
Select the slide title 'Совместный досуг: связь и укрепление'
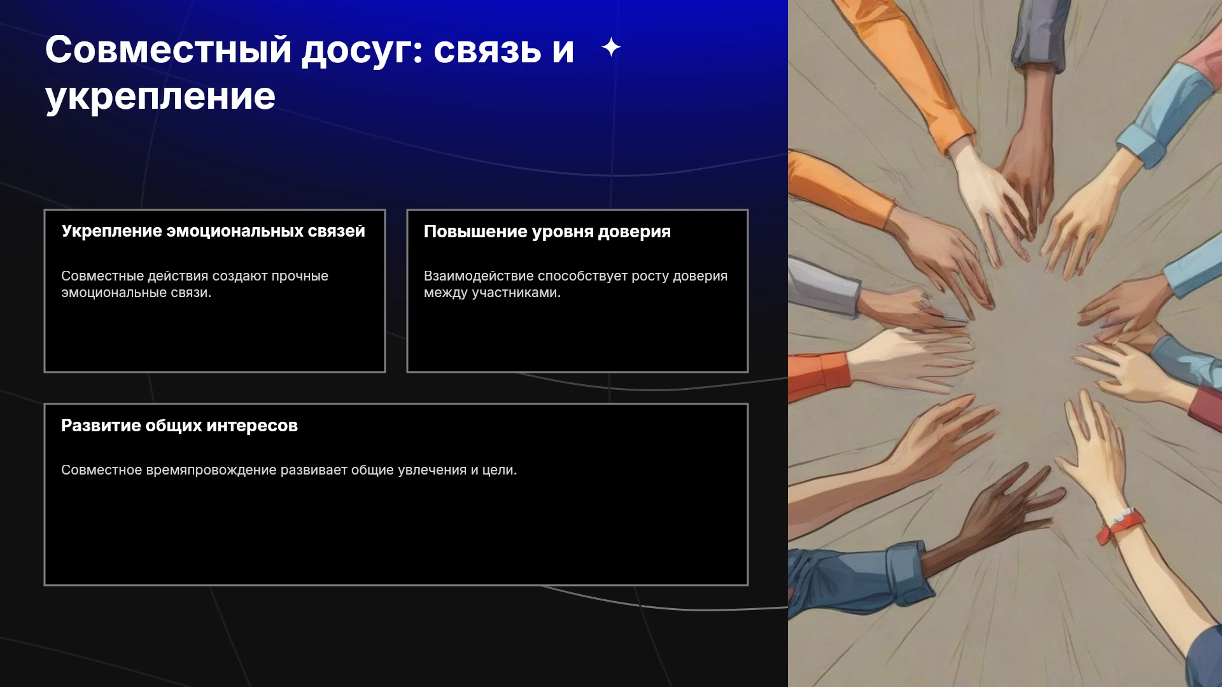(309, 73)
